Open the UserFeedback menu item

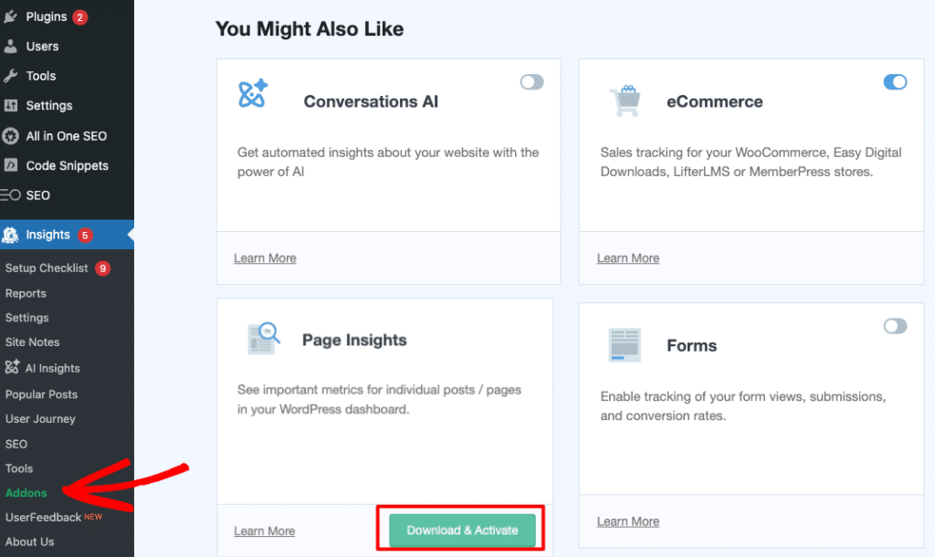[43, 517]
